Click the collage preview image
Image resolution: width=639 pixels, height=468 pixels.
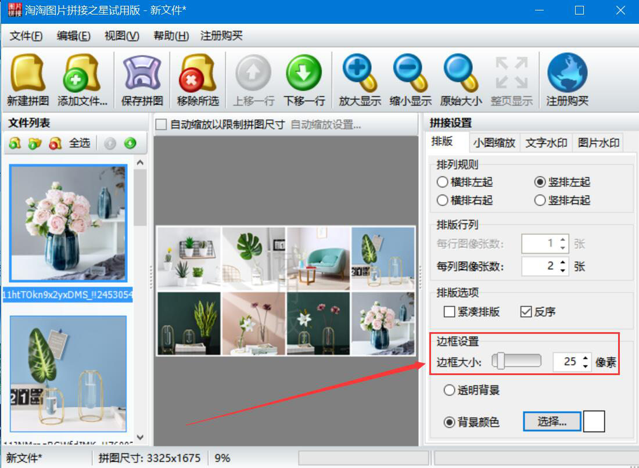(x=286, y=291)
